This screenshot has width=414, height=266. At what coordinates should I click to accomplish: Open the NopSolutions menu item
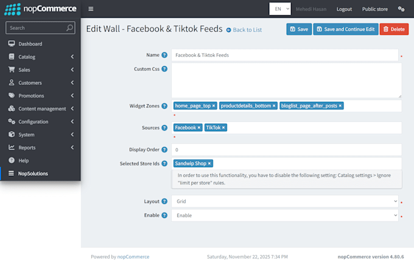(x=40, y=173)
